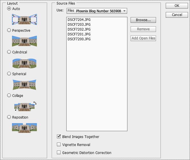Click the Spherical layout preview icon

click(x=24, y=85)
